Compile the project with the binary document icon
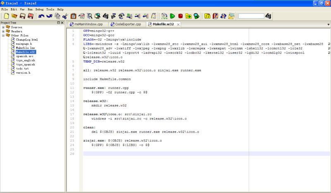 coord(164,16)
